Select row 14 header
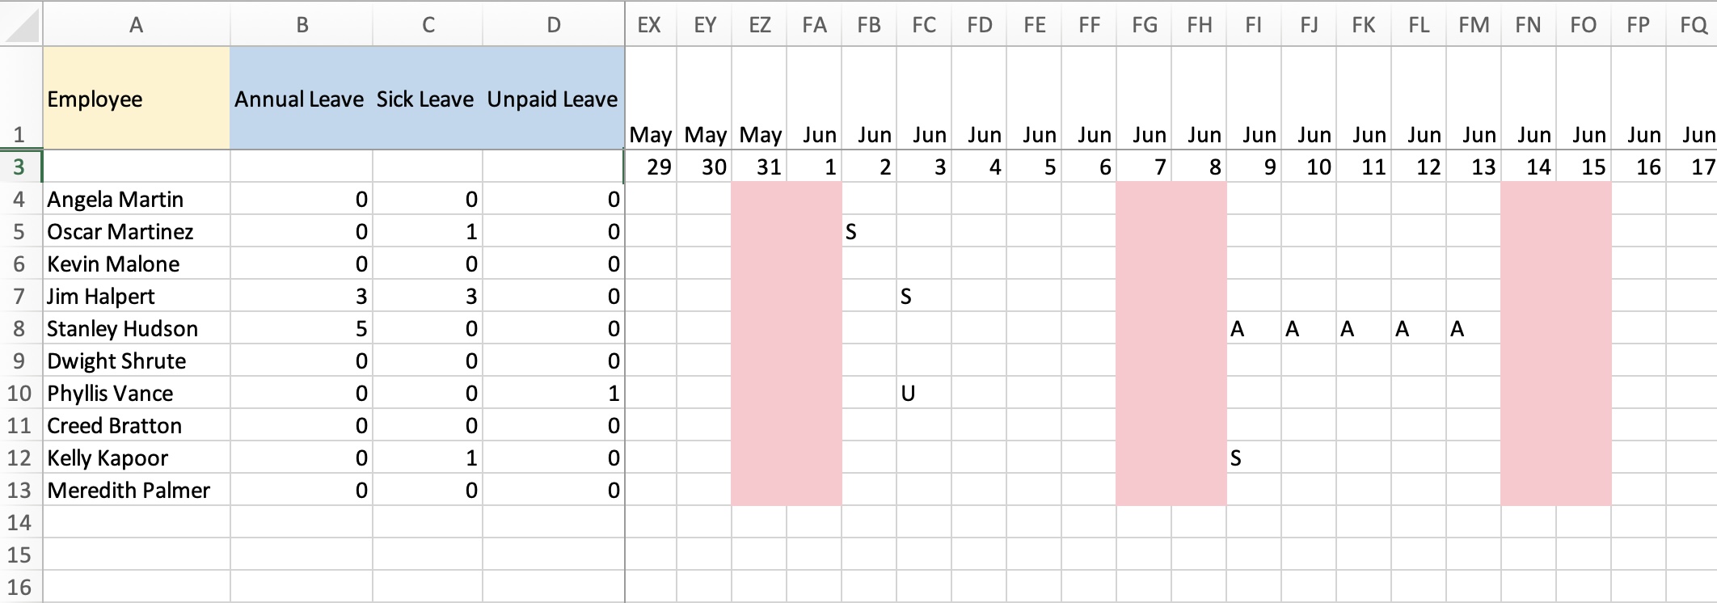1717x603 pixels. pyautogui.click(x=20, y=522)
